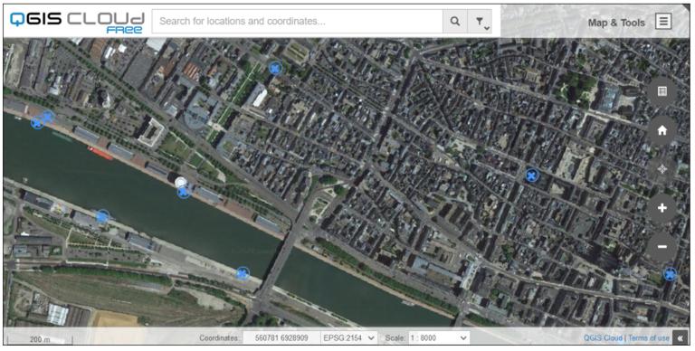Open the QGIS Cloud link
The image size is (695, 351).
pos(603,338)
